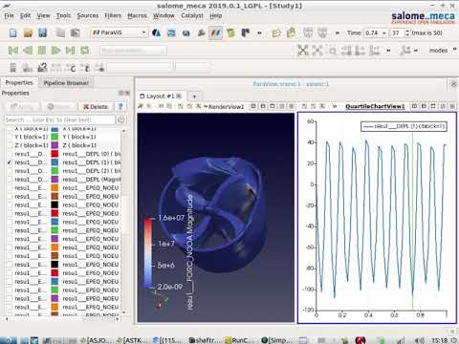Screen dimensions: 459x344
Task: Toggle animation loop icon
Action: tap(85, 50)
